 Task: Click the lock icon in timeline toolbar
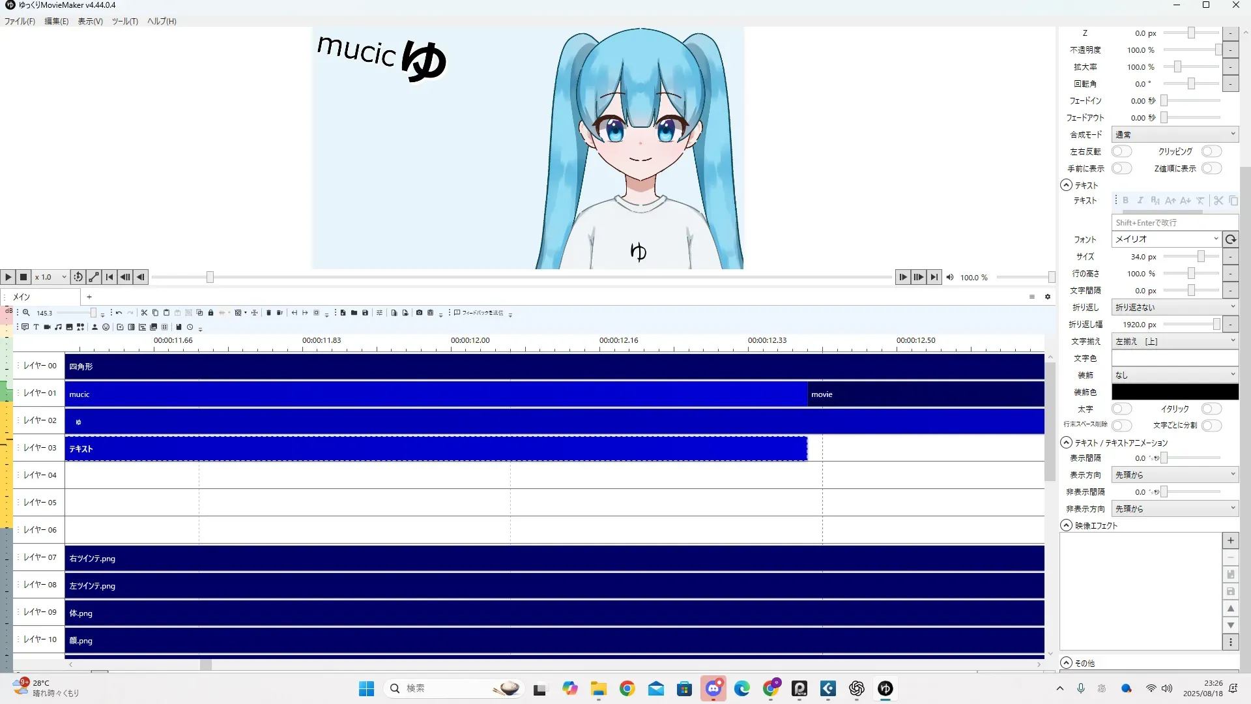tap(210, 313)
